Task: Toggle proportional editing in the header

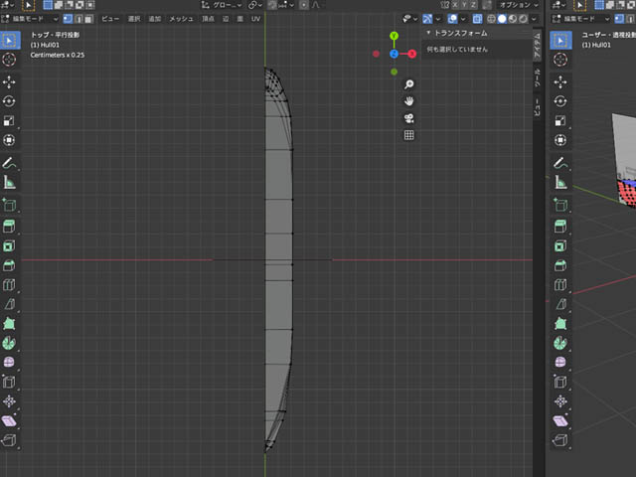Action: click(x=304, y=5)
